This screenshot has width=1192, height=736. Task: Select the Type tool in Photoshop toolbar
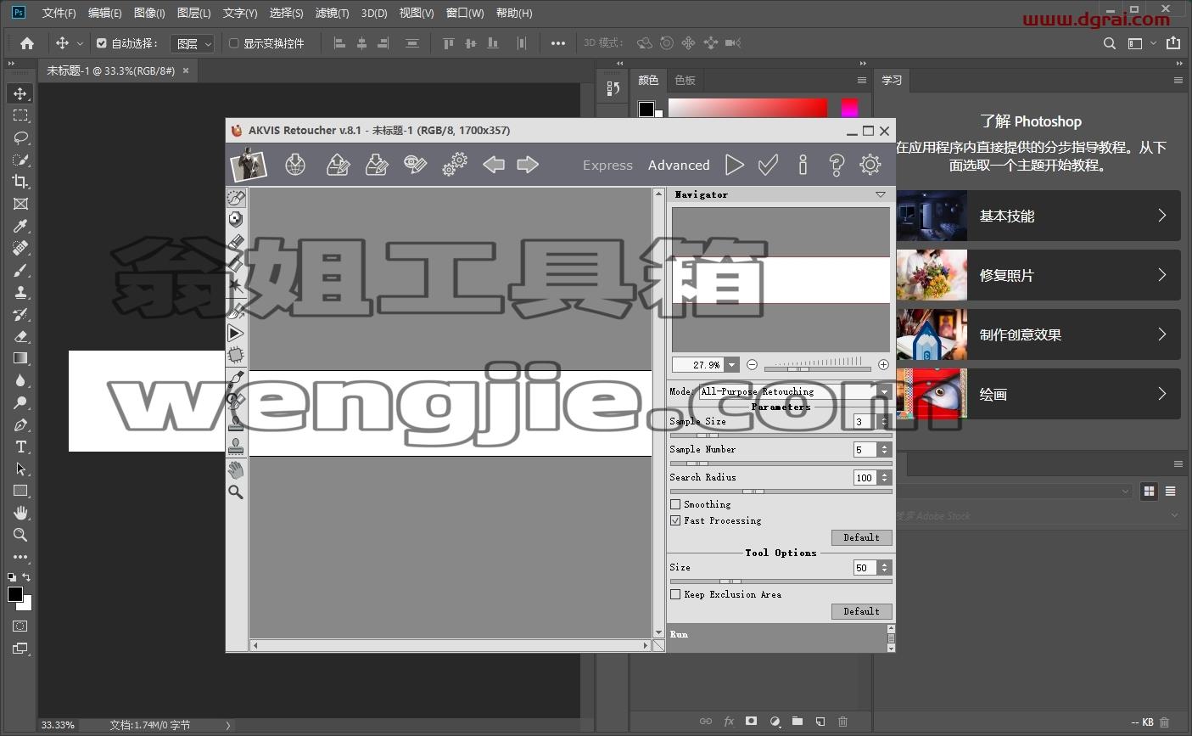pyautogui.click(x=20, y=447)
